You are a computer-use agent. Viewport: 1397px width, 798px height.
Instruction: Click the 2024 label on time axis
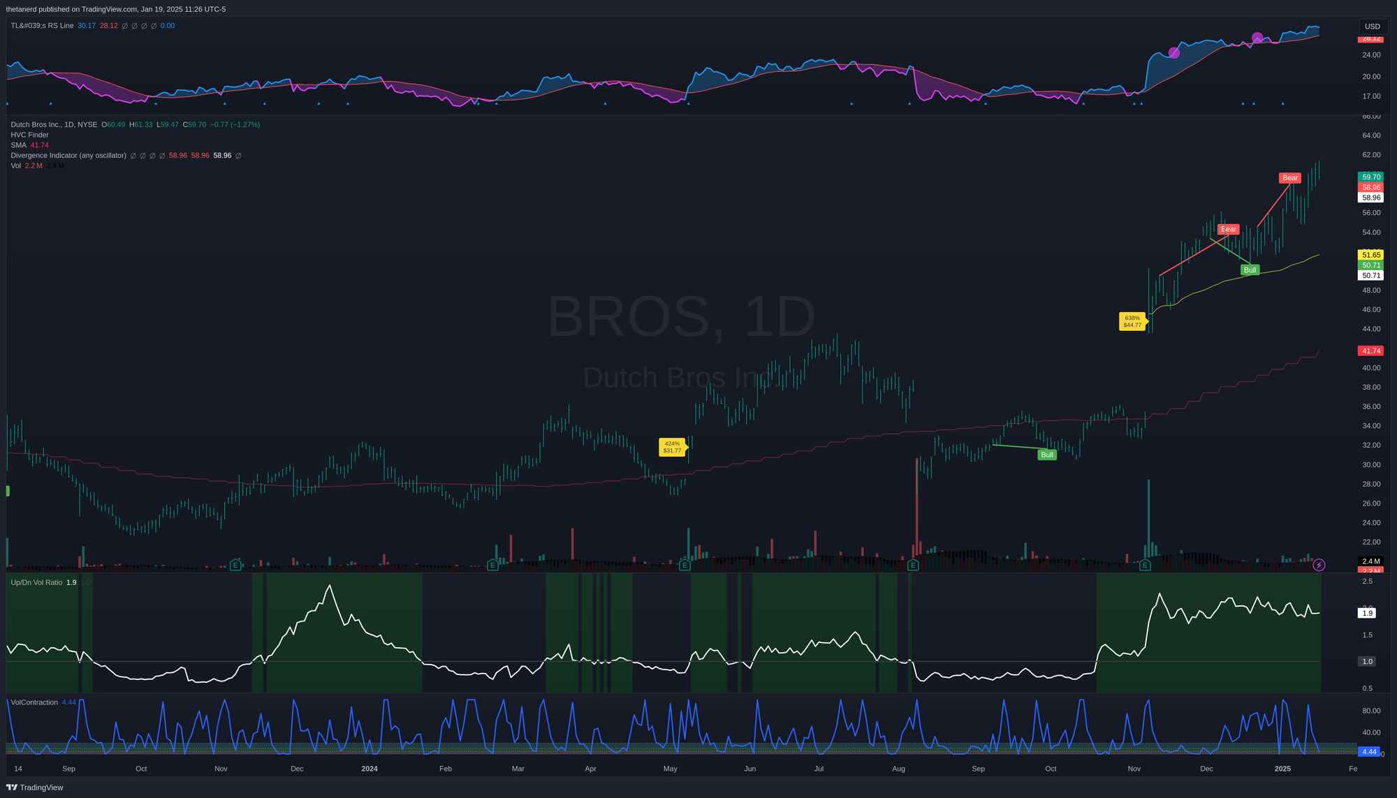(x=370, y=769)
